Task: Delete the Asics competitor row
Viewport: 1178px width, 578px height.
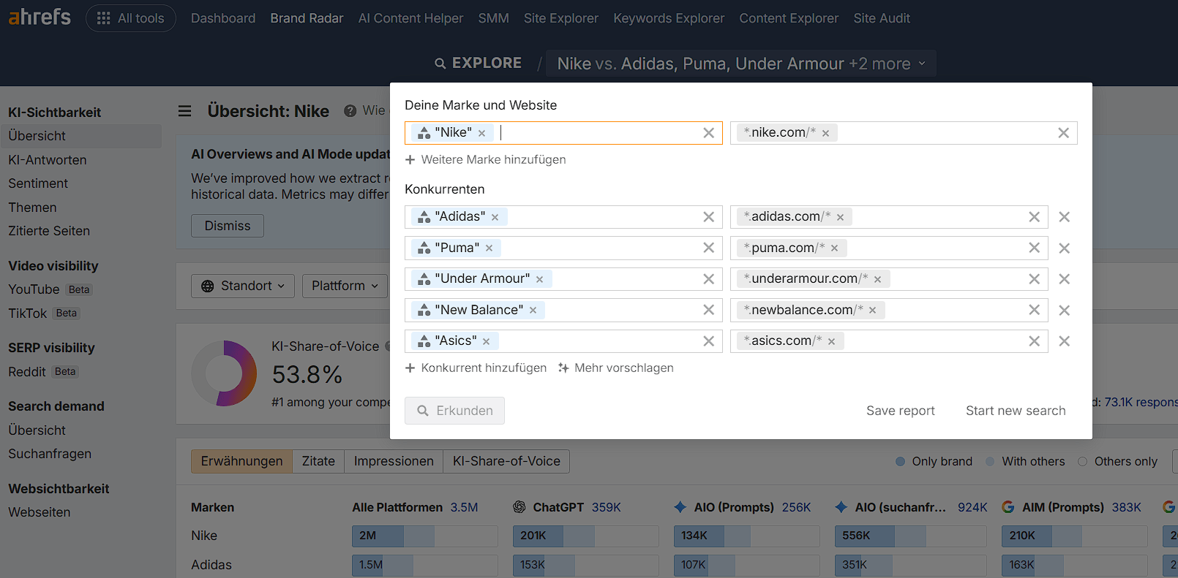Action: 1065,341
